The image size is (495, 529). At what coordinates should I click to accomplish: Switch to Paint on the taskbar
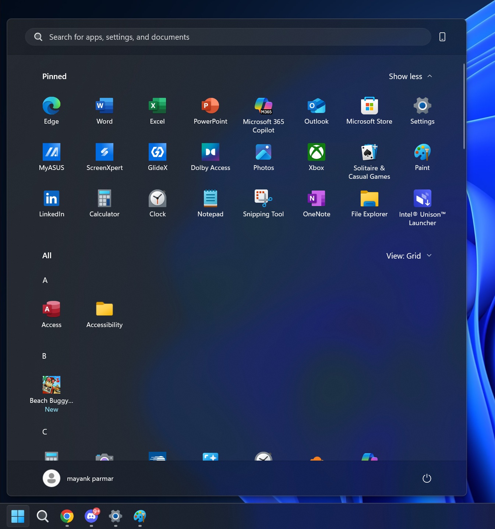[140, 516]
